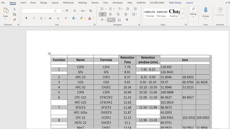Center align text

[x=110, y=14]
